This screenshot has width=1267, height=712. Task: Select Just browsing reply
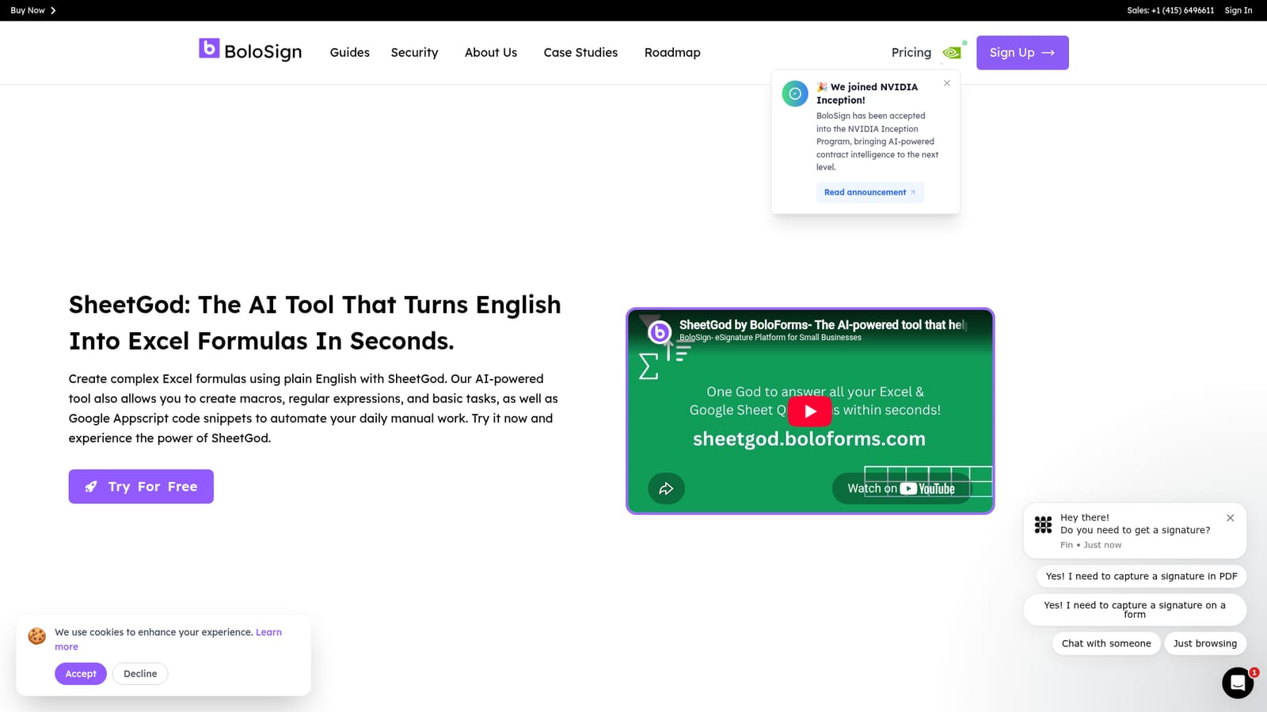tap(1205, 643)
